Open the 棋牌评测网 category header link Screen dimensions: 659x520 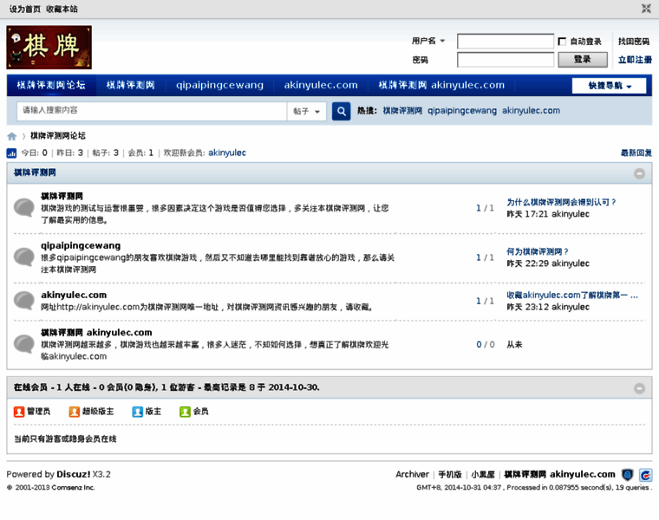[35, 172]
